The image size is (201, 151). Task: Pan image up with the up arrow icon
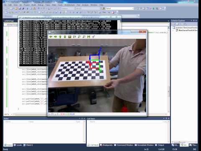60,37
